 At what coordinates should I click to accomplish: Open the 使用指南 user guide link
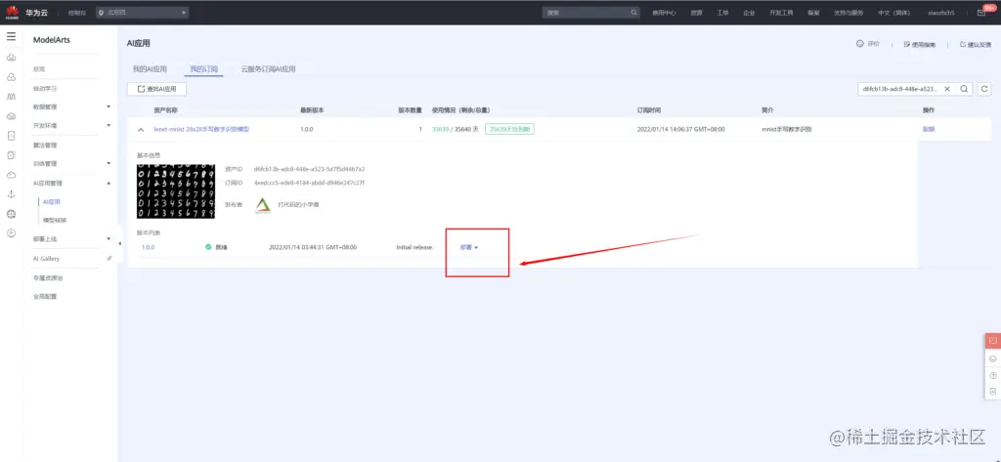tap(920, 45)
